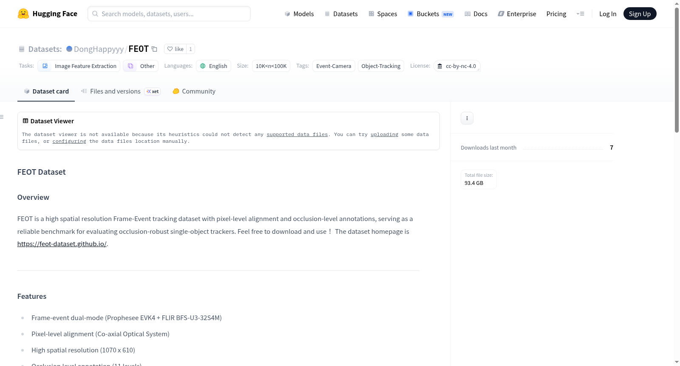The width and height of the screenshot is (680, 366).
Task: Copy dataset name with the copy icon
Action: pos(154,49)
